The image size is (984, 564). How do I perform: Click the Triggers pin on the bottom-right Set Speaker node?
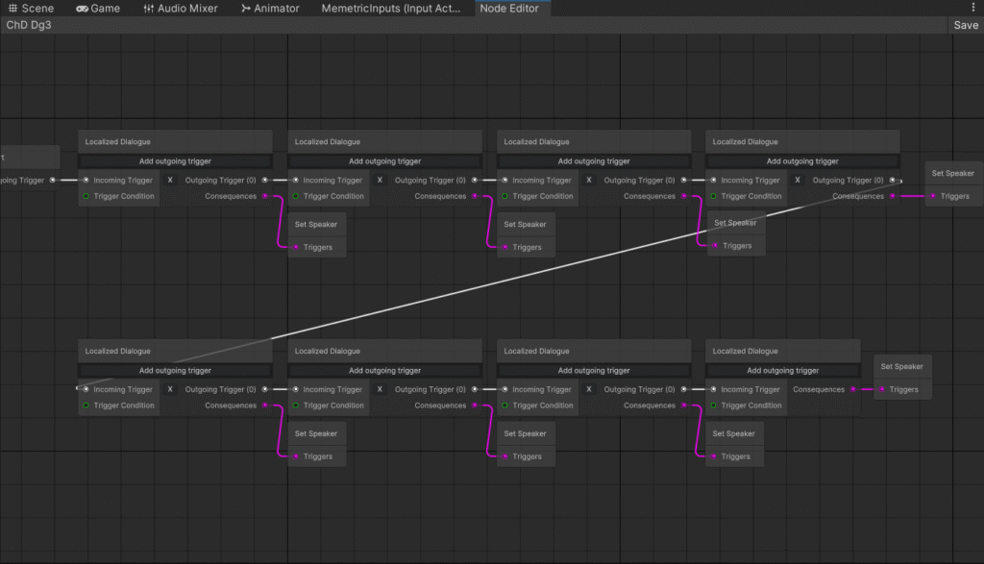click(x=881, y=389)
